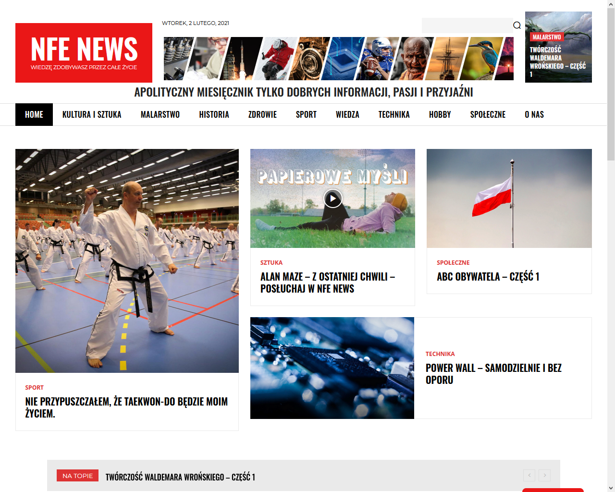Open the Polish flag article thumbnail
The height and width of the screenshot is (492, 615).
[509, 198]
